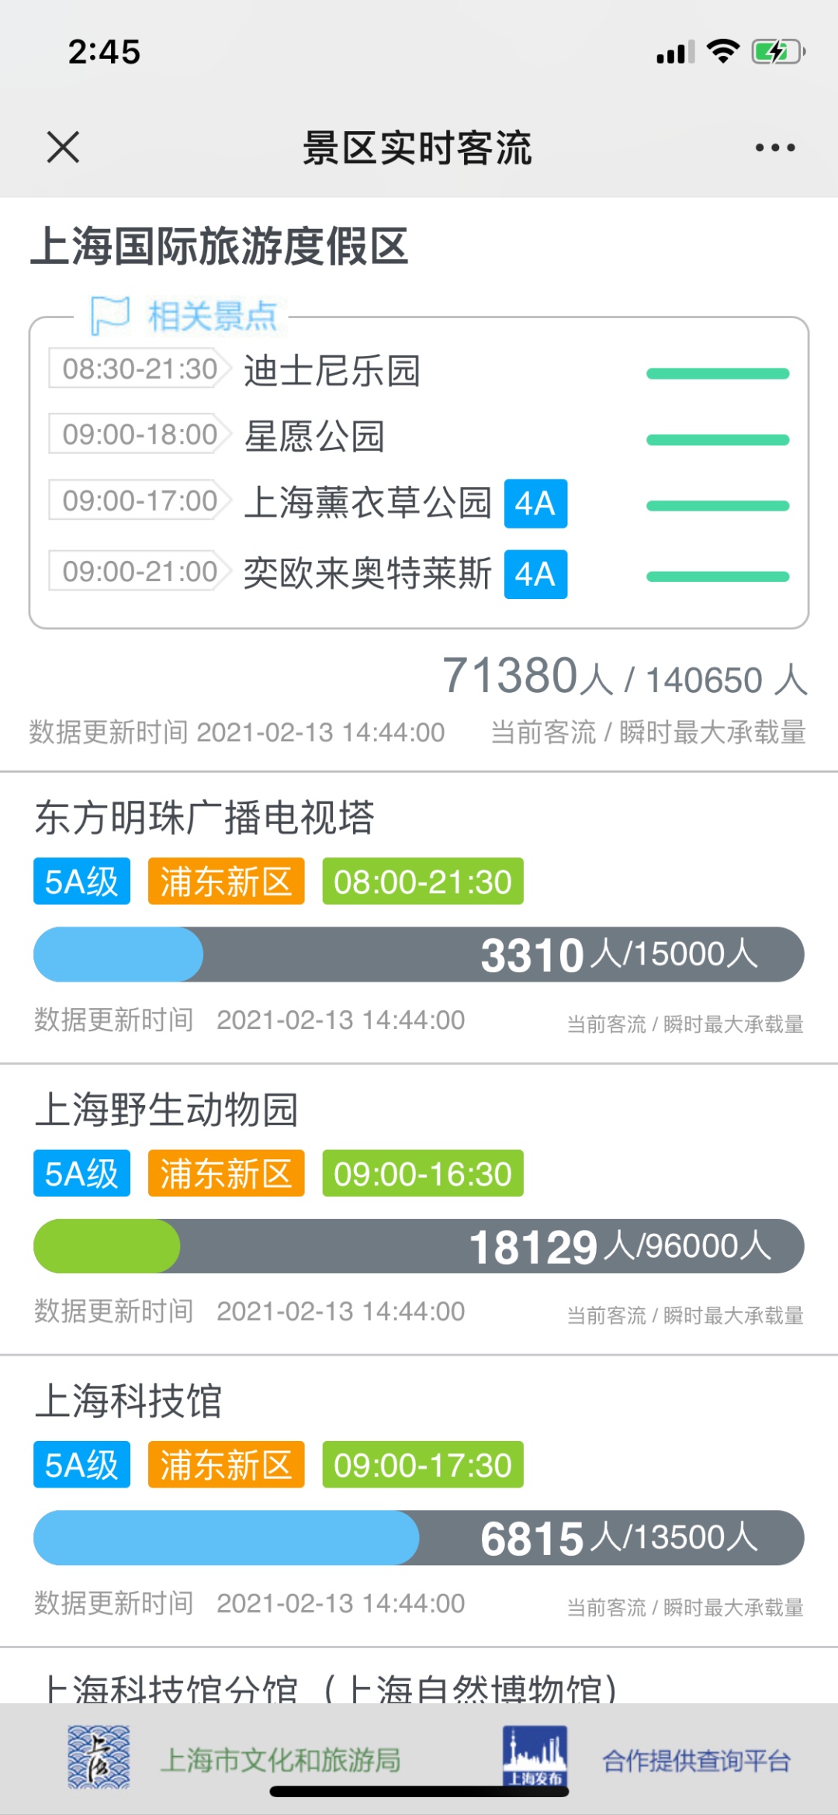Open the three-dots more menu
The image size is (838, 1815).
775,147
